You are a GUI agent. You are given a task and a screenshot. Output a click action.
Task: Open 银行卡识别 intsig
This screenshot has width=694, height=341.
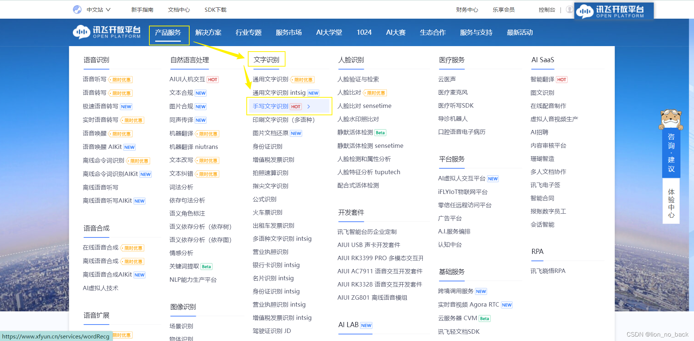tap(276, 265)
